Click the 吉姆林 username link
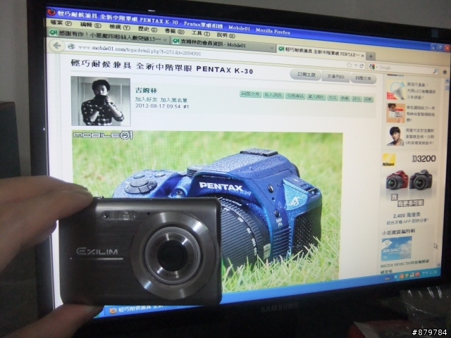 coord(147,91)
